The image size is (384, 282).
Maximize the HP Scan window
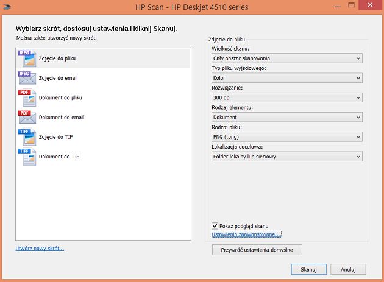[x=352, y=5]
